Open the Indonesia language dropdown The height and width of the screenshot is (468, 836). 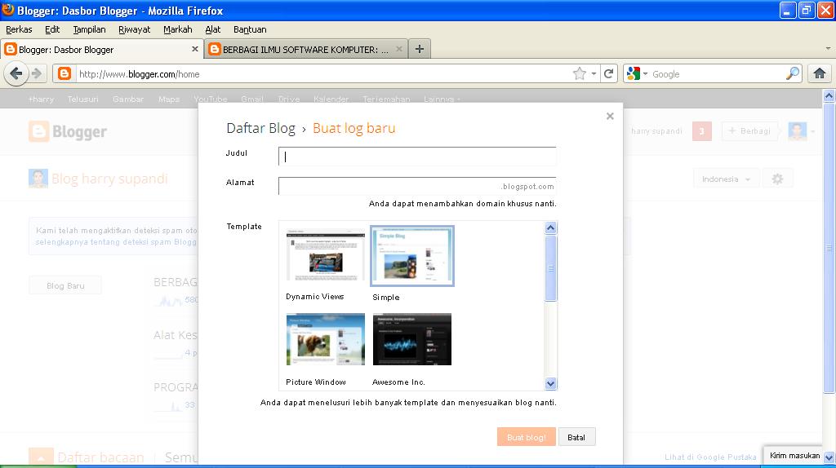[x=725, y=179]
